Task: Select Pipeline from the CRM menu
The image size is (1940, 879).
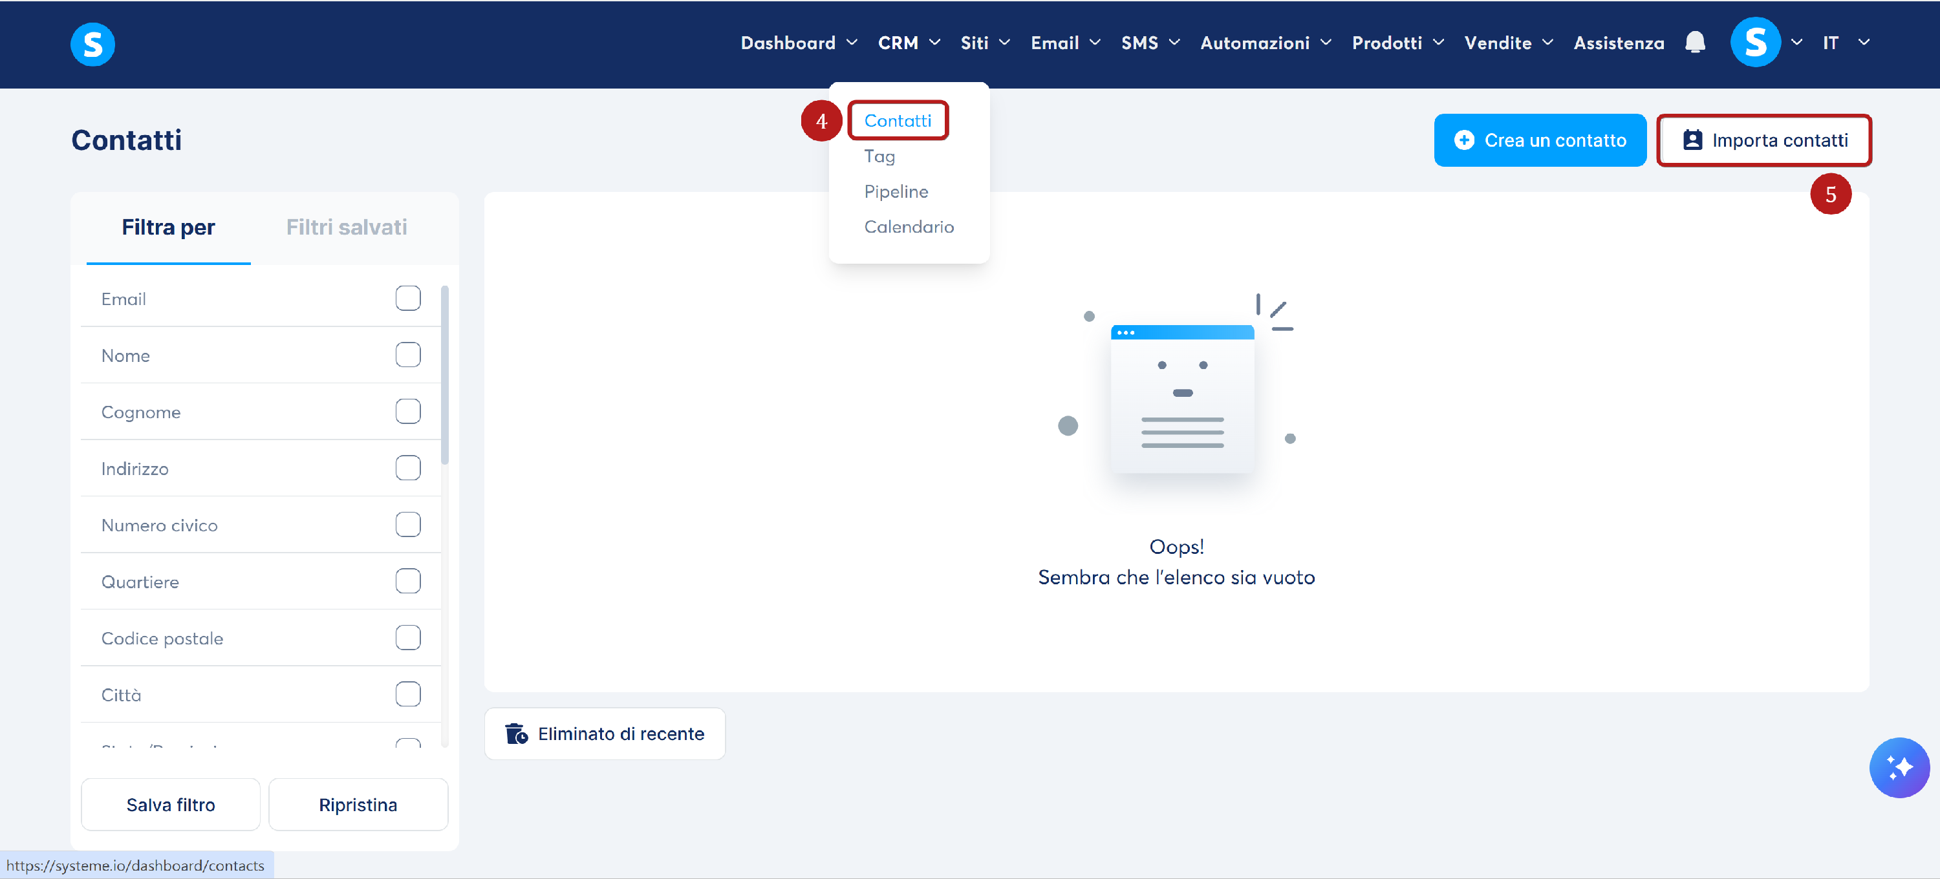Action: coord(896,191)
